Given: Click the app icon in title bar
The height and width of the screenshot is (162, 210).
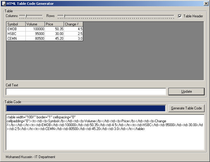Looking at the screenshot, I should pyautogui.click(x=3, y=4).
